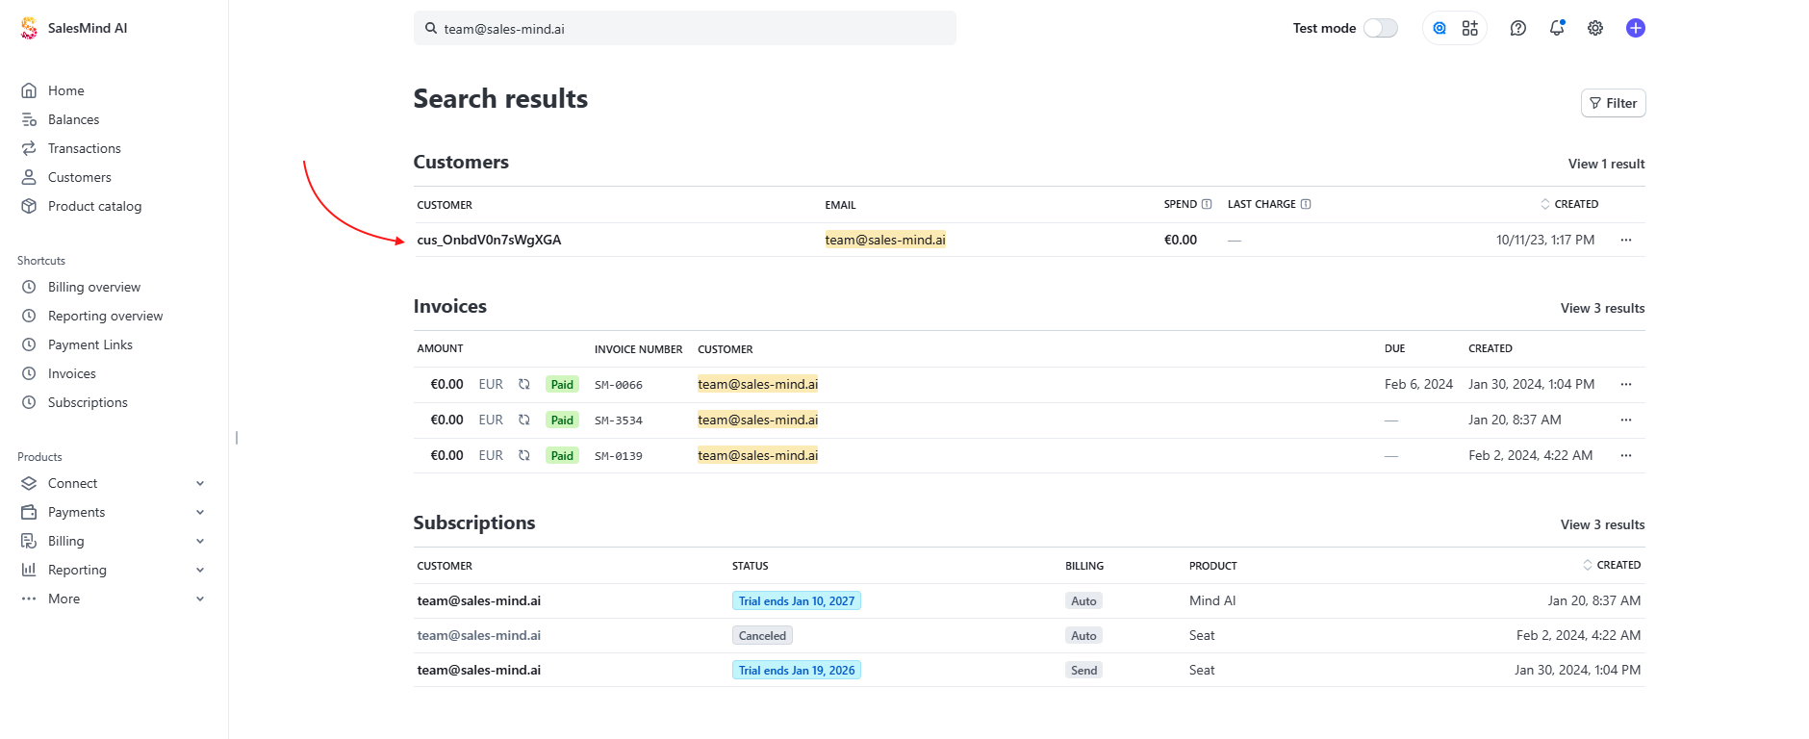Click View 3 results for Invoices
This screenshot has width=1809, height=739.
[x=1601, y=308]
